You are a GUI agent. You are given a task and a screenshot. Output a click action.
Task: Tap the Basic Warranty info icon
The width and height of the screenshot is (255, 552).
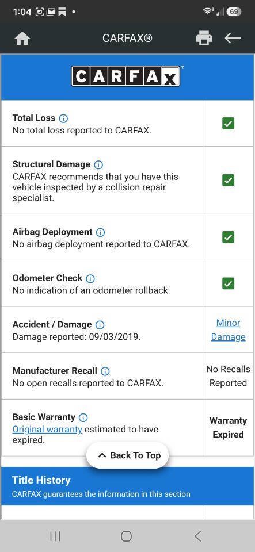pos(83,417)
